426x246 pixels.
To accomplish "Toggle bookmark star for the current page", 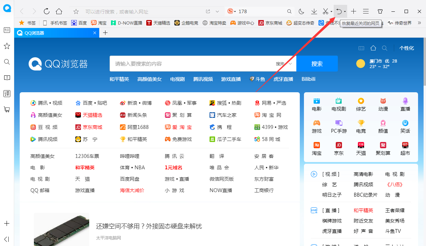I will 75,11.
